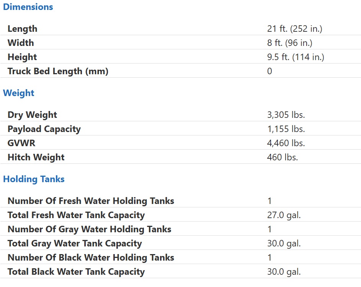Click Number Of Black Water Holding Tanks label
The image size is (361, 287).
point(91,258)
